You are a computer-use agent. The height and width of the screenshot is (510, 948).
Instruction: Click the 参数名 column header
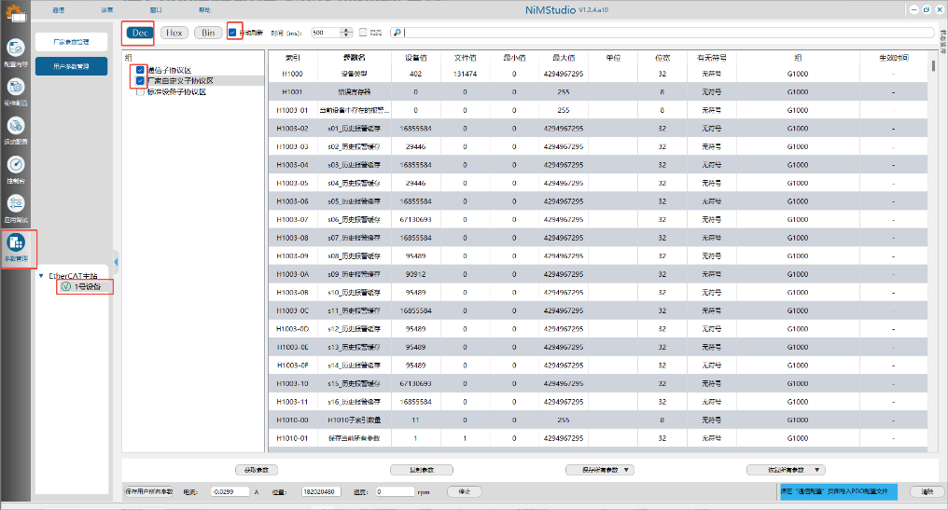(x=355, y=58)
